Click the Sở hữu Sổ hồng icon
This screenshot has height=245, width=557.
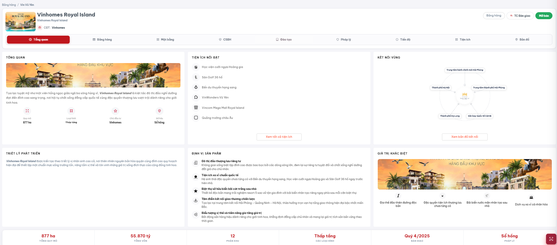(x=159, y=111)
